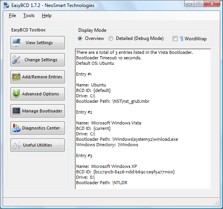Viewport: 223px width, 209px height.
Task: Click inside the bootloader entries text area
Action: [143, 119]
